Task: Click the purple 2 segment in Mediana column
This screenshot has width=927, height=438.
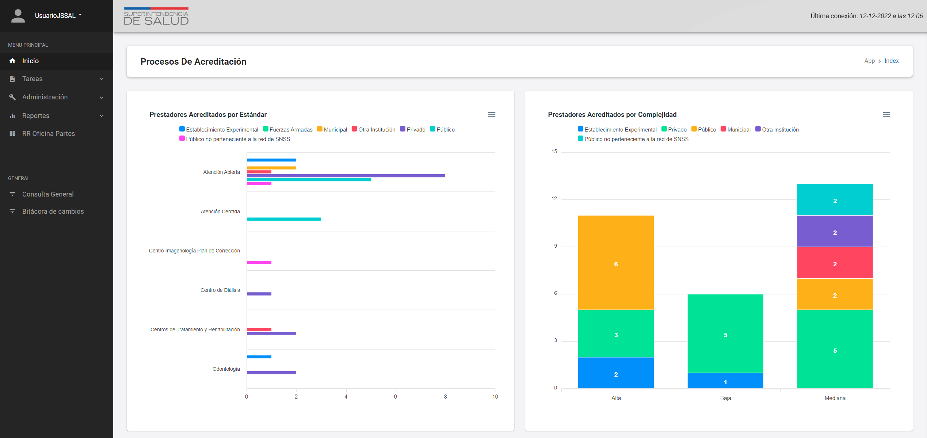Action: click(x=835, y=231)
